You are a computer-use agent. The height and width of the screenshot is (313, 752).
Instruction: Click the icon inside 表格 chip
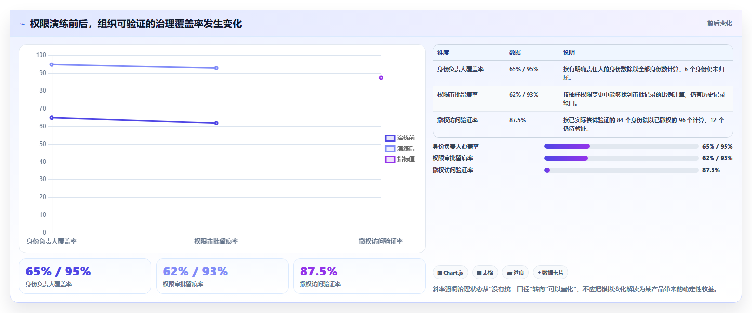click(479, 273)
